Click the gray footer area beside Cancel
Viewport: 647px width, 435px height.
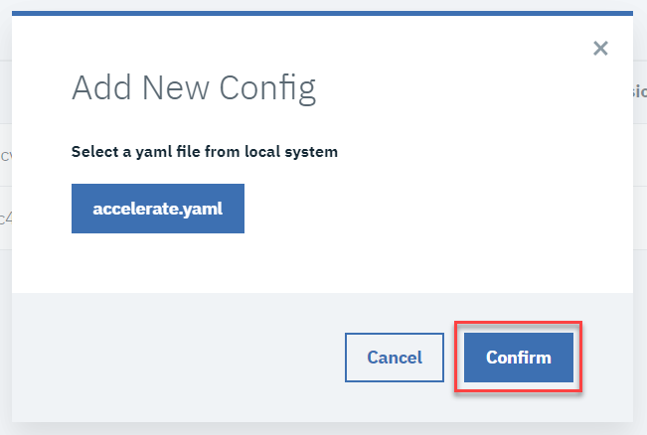[x=179, y=358]
